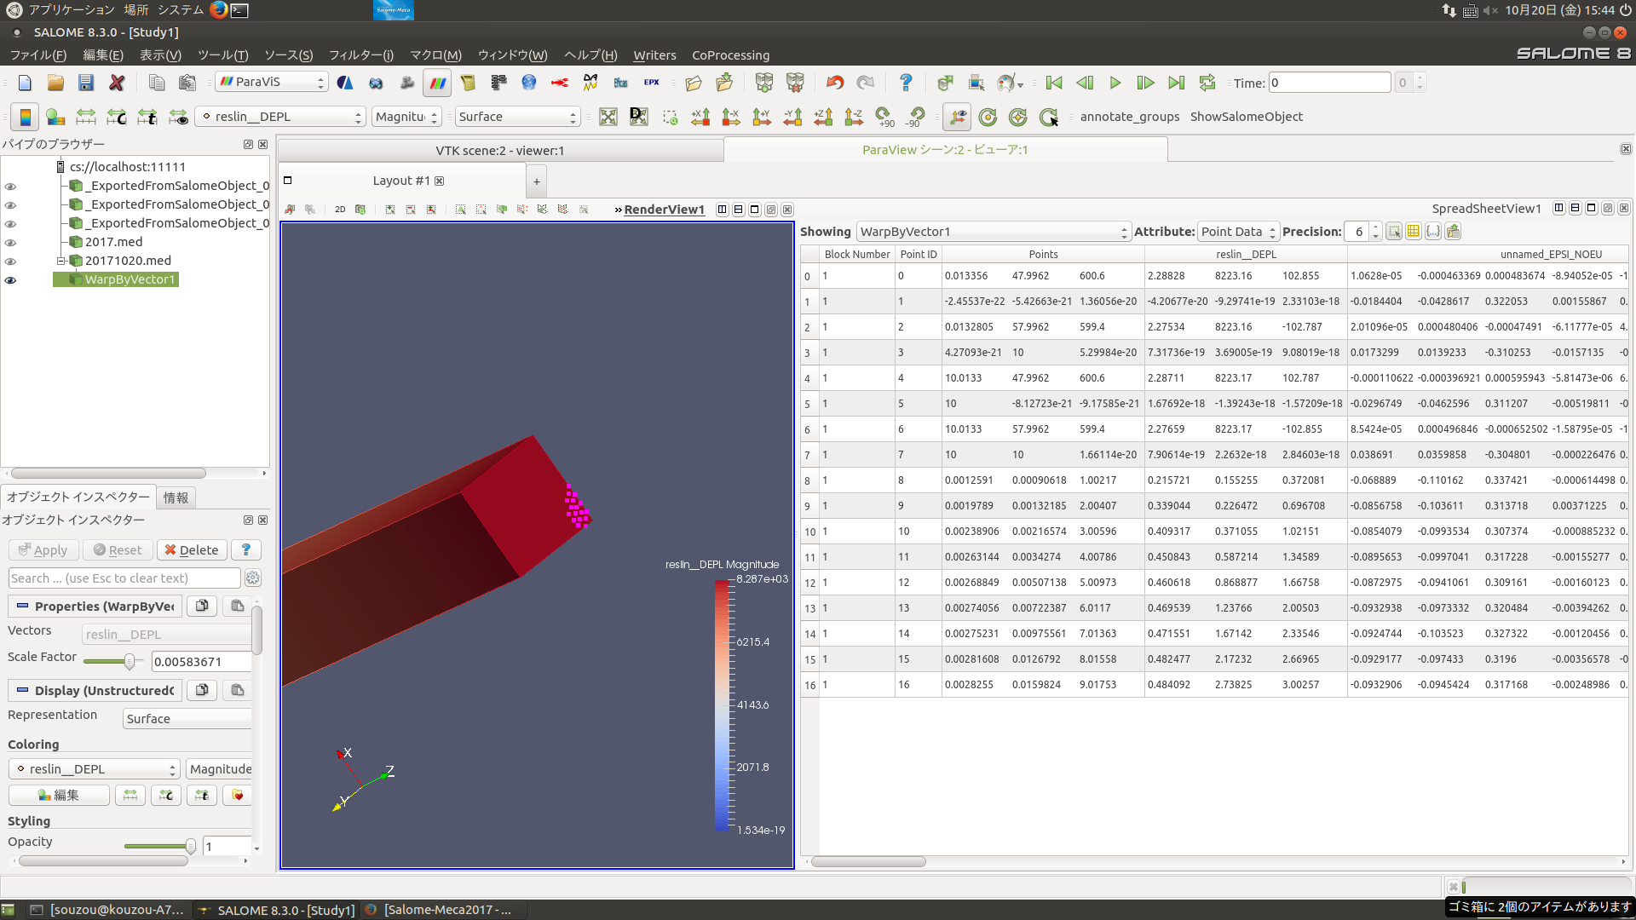This screenshot has width=1636, height=920.
Task: Open the ParaViS module dropdown
Action: point(272,83)
